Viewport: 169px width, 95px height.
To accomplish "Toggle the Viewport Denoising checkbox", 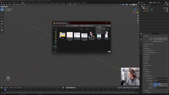I will 154,42.
